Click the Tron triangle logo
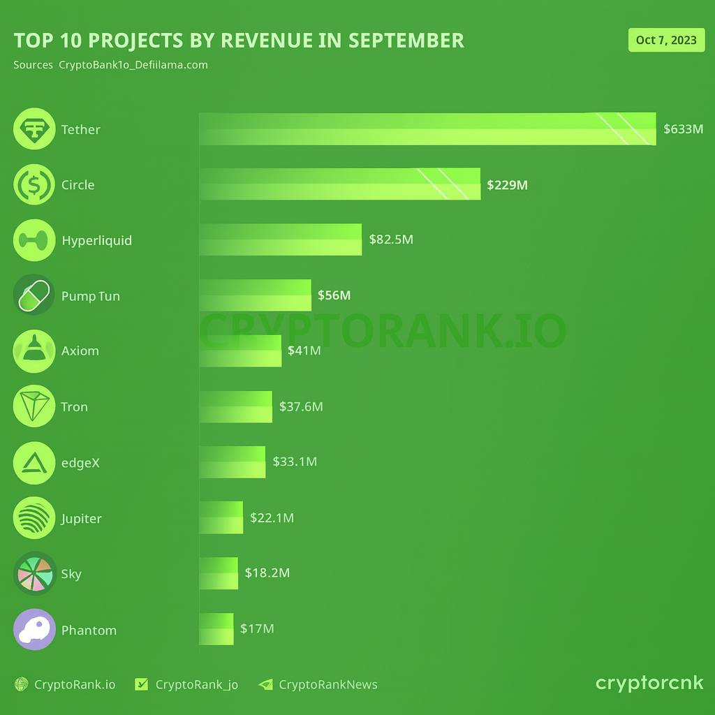 tap(34, 406)
